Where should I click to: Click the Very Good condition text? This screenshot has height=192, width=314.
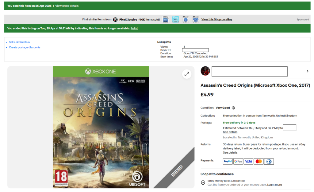click(x=223, y=108)
